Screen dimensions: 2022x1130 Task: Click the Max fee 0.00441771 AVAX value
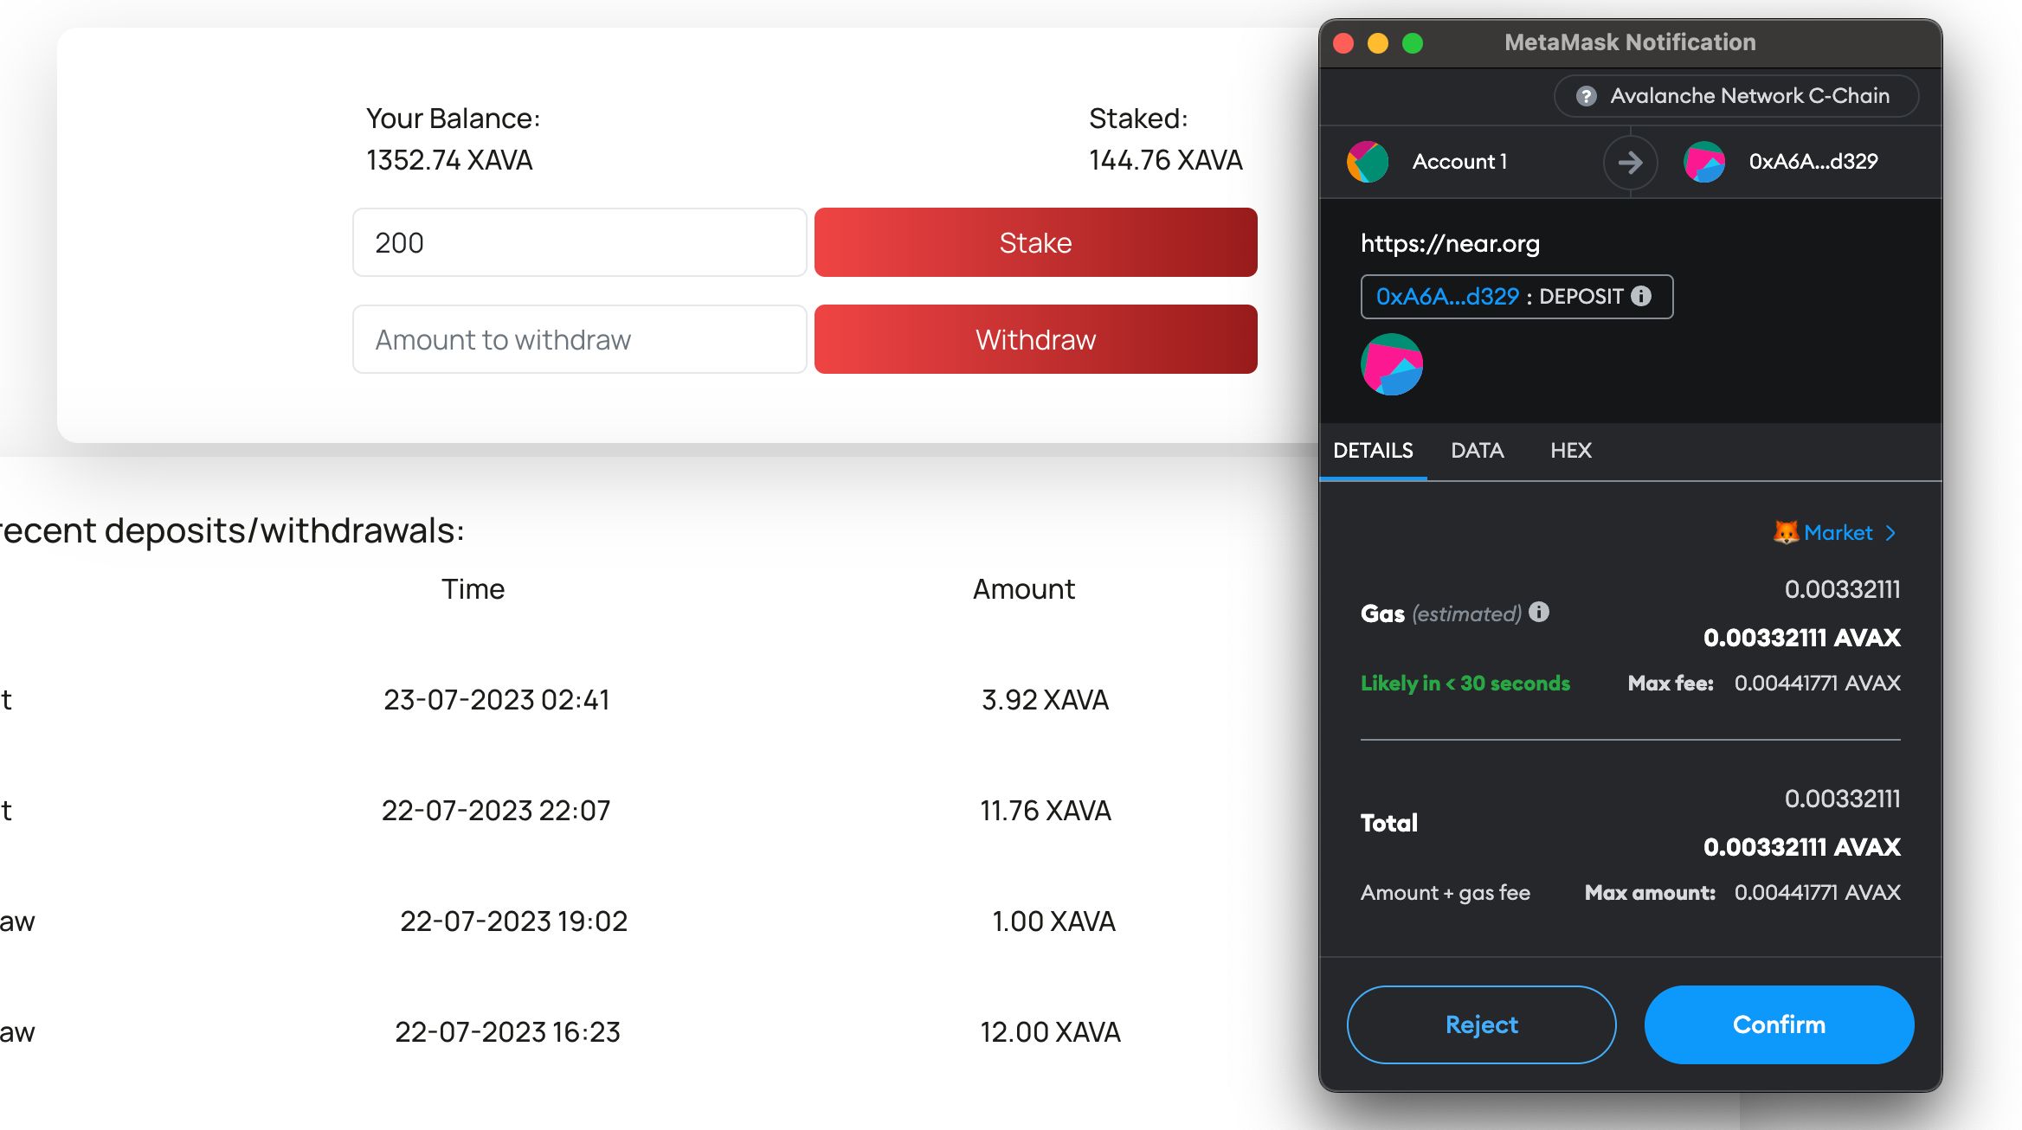point(1818,683)
